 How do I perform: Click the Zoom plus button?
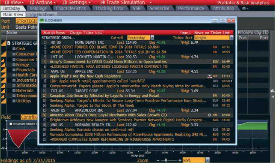click(x=180, y=160)
